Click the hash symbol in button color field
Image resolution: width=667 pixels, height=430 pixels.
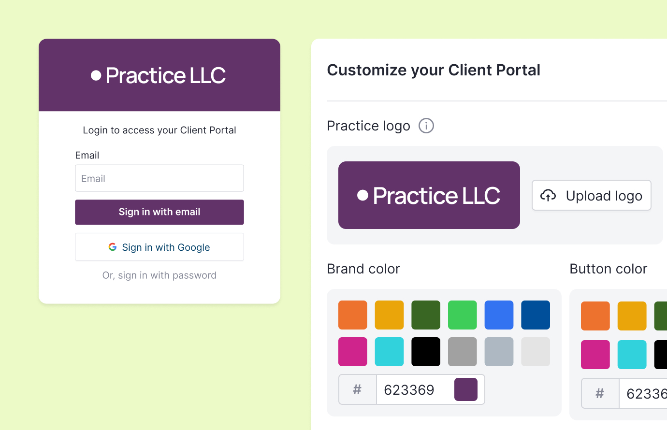coord(600,393)
